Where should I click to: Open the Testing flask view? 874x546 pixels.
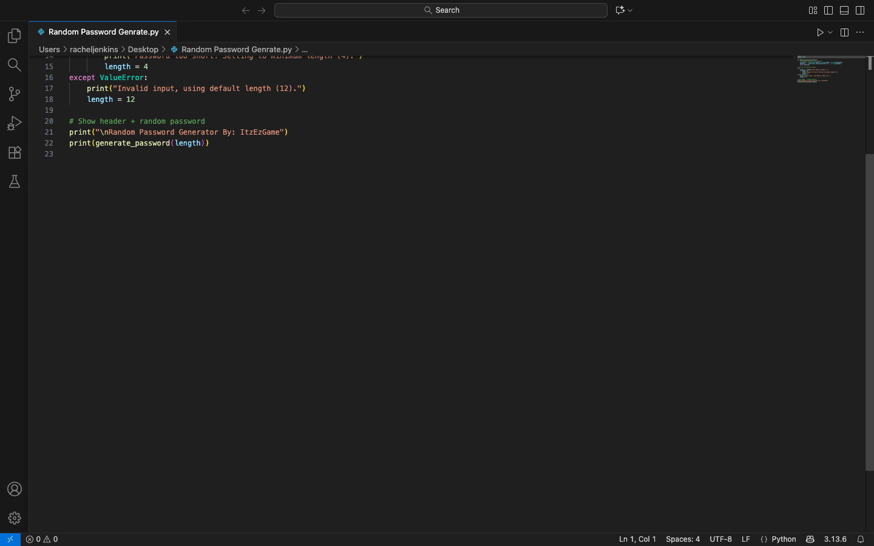pyautogui.click(x=15, y=181)
